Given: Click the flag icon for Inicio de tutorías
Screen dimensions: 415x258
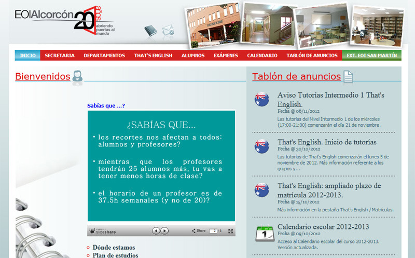Looking at the screenshot, I should [261, 146].
